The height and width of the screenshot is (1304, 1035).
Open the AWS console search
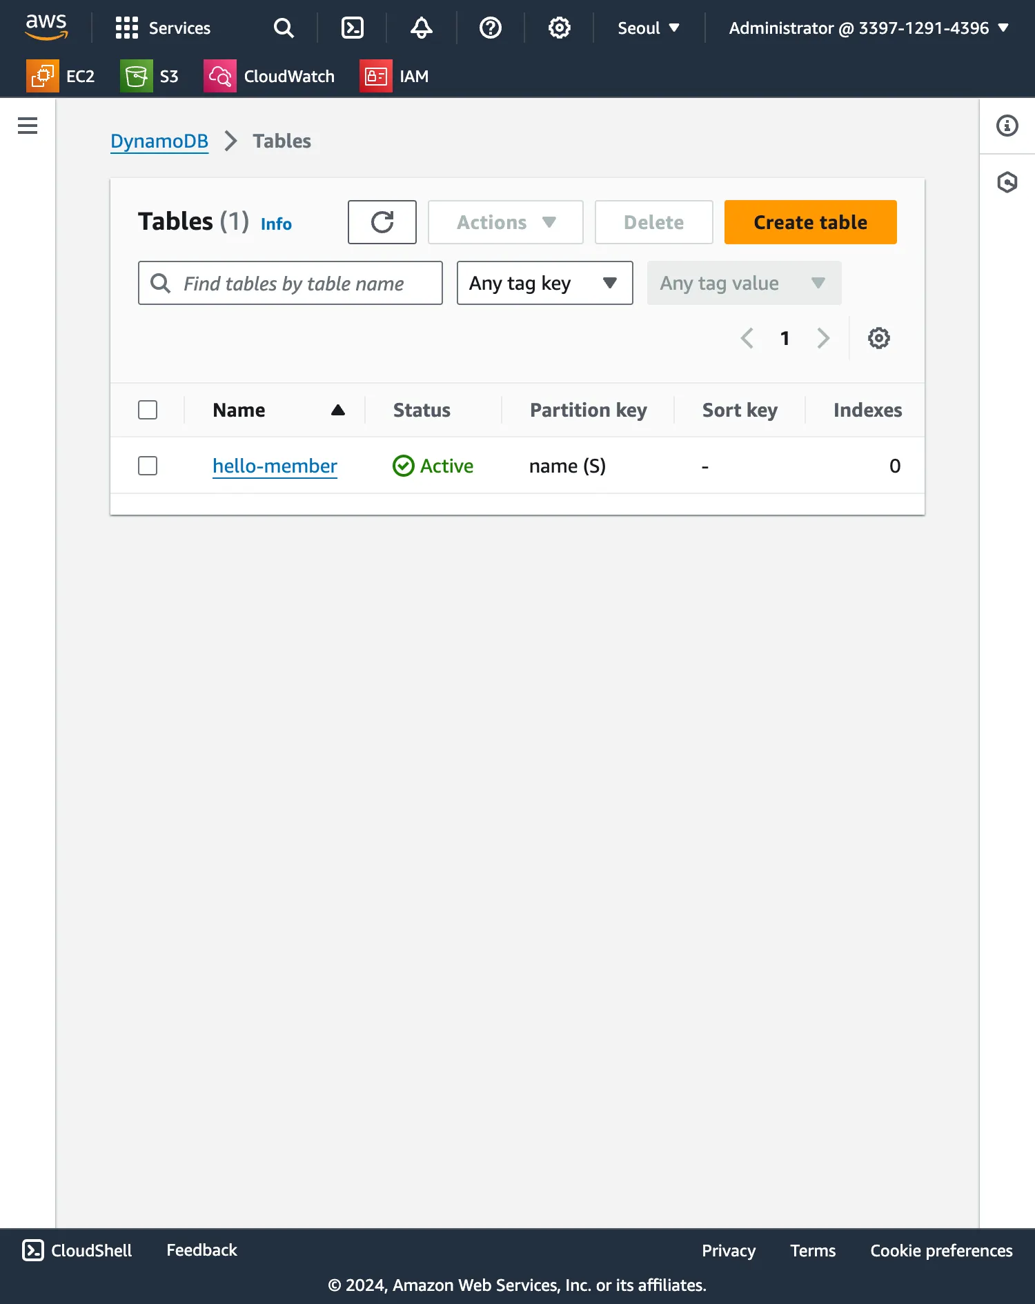[284, 28]
